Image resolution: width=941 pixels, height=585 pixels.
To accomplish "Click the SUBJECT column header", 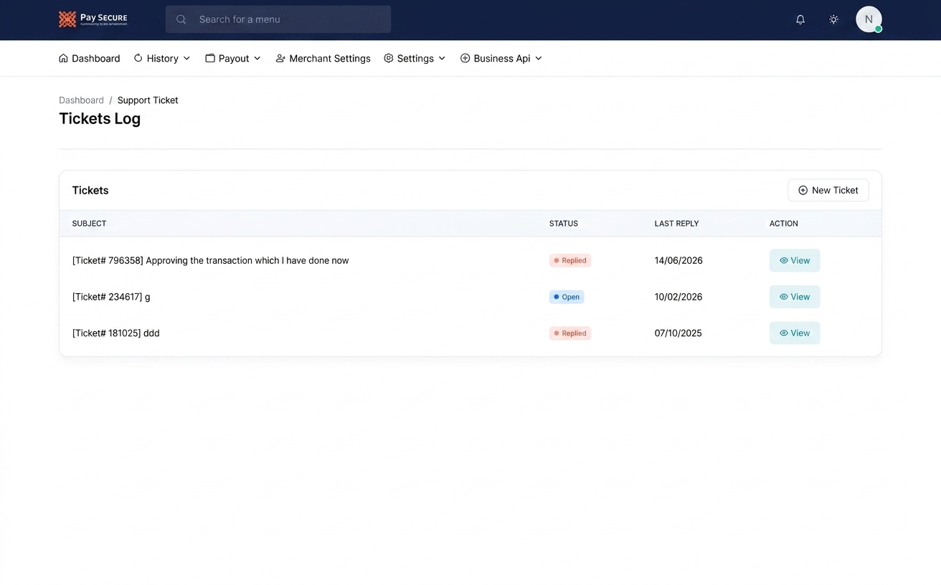I will 89,224.
